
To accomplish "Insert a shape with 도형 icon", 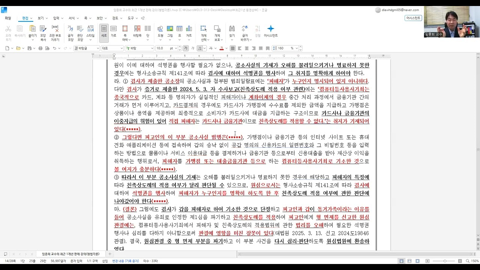I will [160, 29].
